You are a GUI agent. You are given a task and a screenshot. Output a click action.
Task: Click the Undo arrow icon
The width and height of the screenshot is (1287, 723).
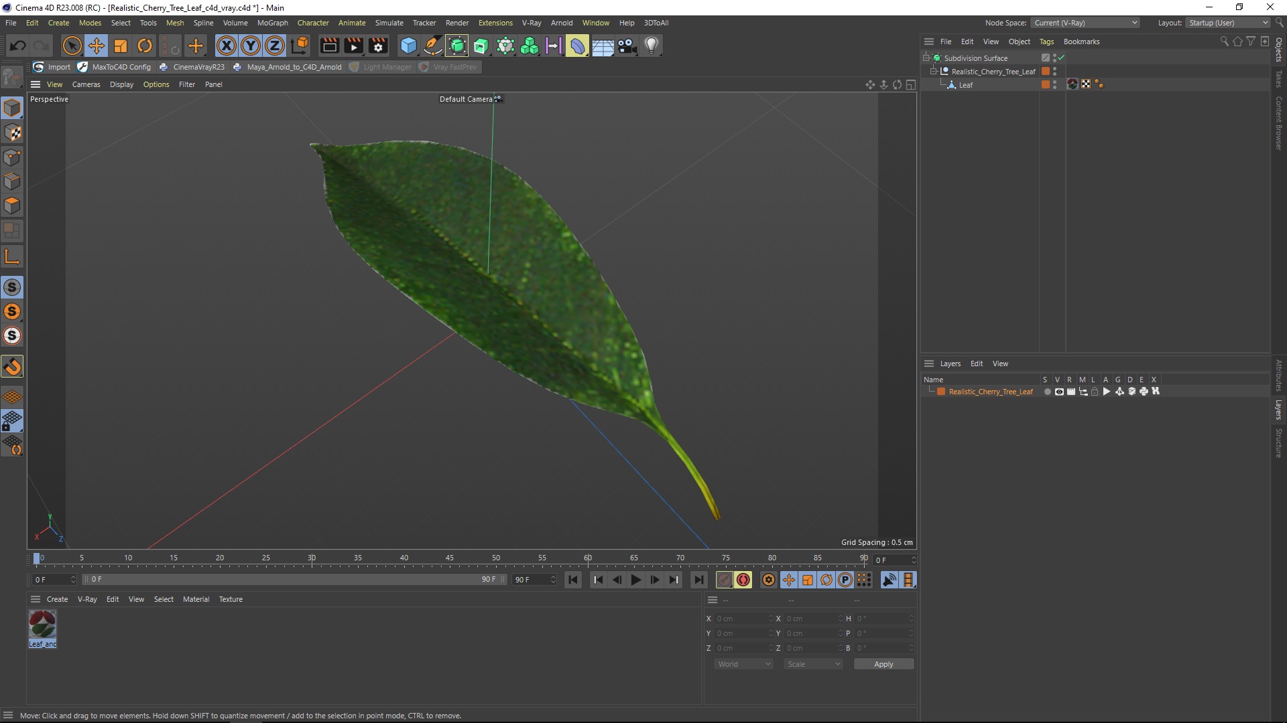(18, 46)
